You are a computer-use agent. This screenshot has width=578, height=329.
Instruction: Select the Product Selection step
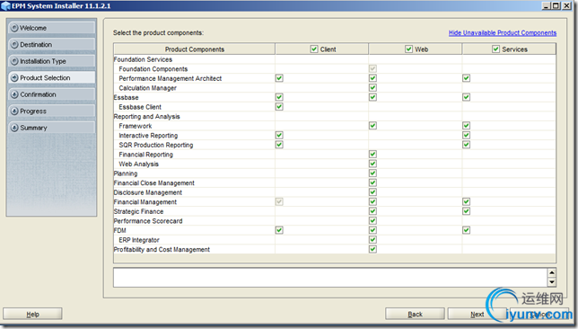[x=52, y=78]
